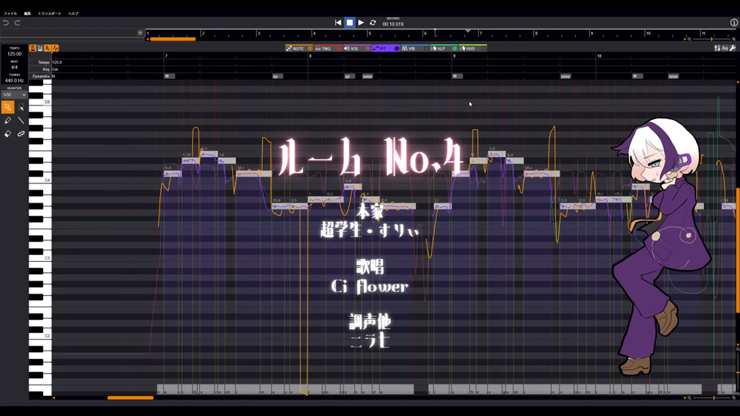Open the info panel icon
The image size is (740, 416).
click(x=734, y=22)
